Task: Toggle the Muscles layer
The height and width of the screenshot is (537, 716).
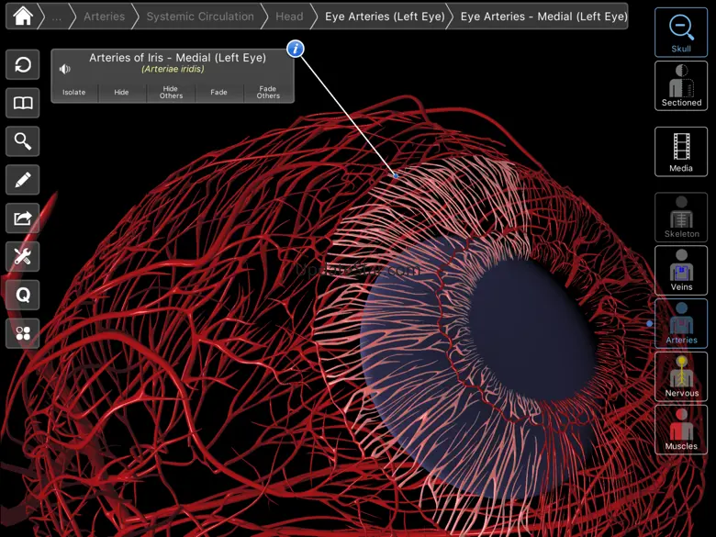Action: (681, 430)
